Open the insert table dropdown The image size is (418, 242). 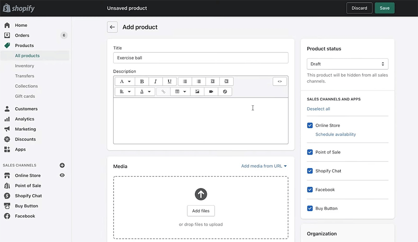(x=180, y=91)
